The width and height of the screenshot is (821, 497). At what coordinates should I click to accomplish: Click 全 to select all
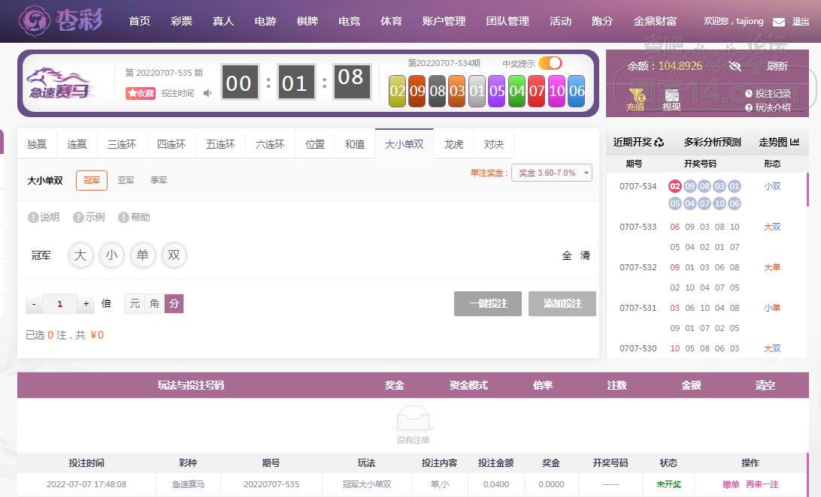click(x=567, y=255)
